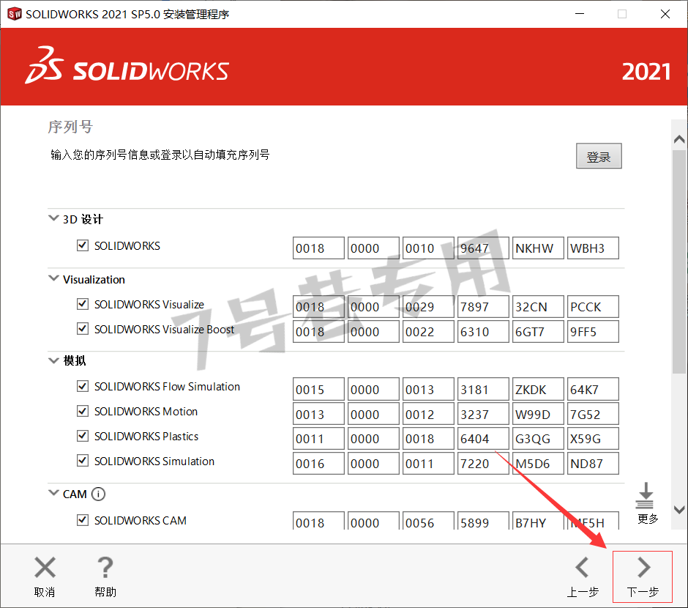688x608 pixels.
Task: Collapse the CAM section
Action: click(53, 492)
